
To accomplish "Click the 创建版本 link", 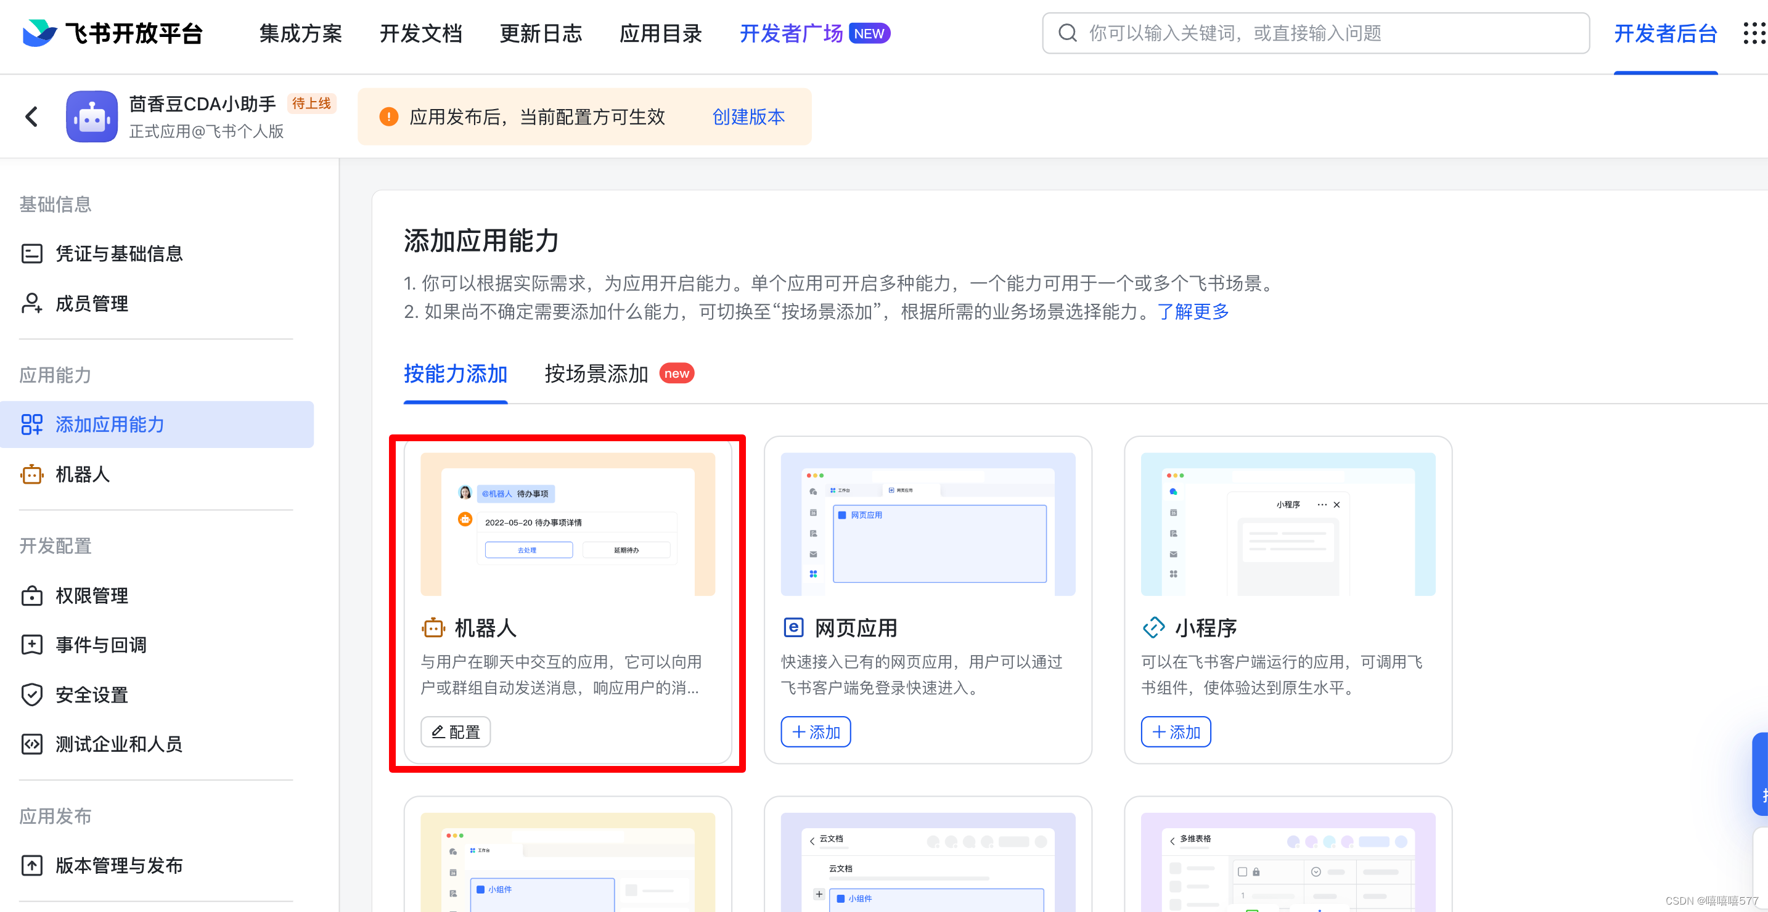I will (748, 116).
